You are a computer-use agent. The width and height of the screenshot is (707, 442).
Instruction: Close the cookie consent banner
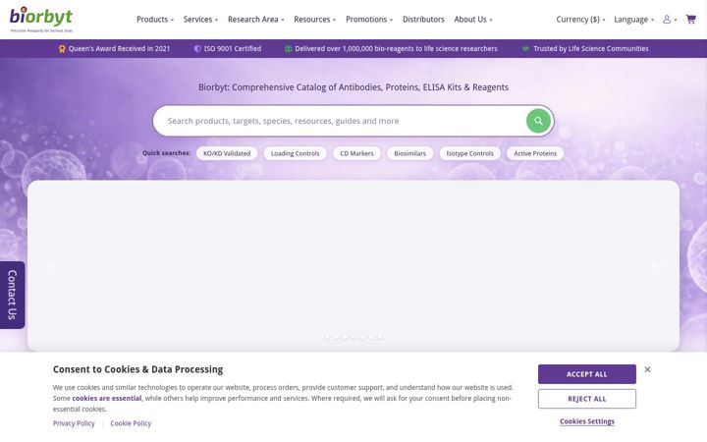tap(647, 369)
